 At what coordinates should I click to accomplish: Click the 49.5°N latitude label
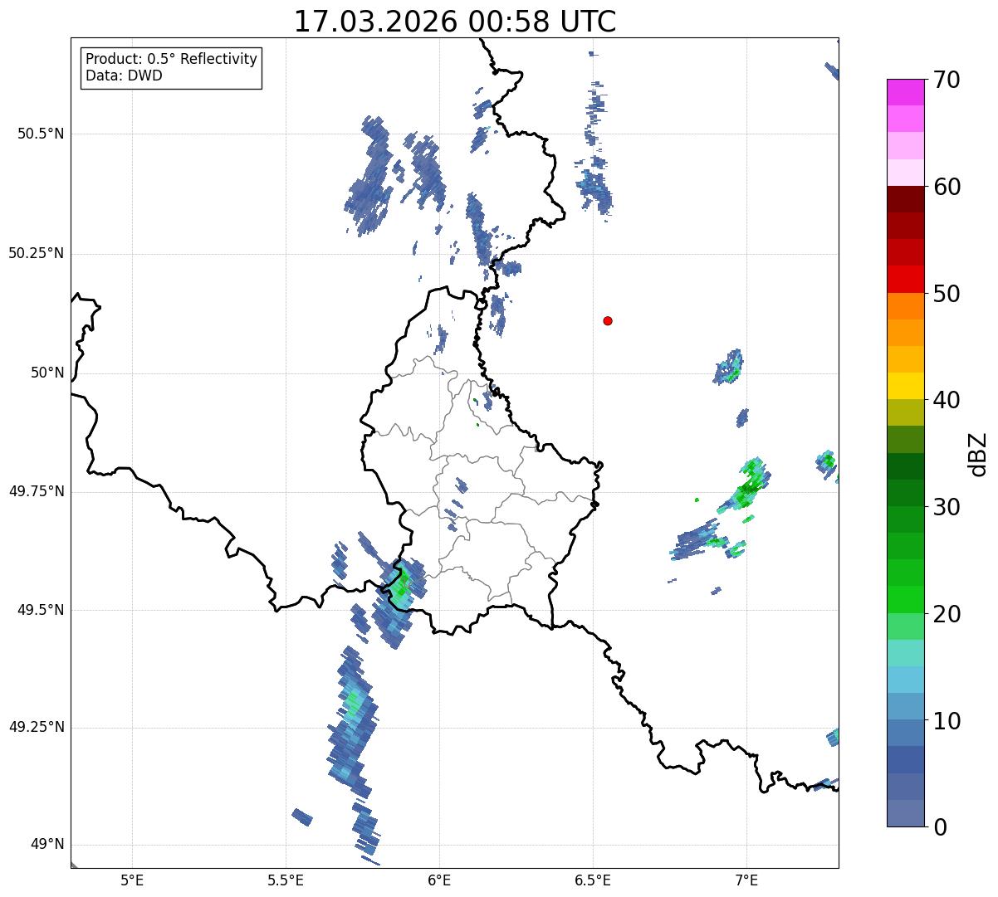click(x=41, y=610)
